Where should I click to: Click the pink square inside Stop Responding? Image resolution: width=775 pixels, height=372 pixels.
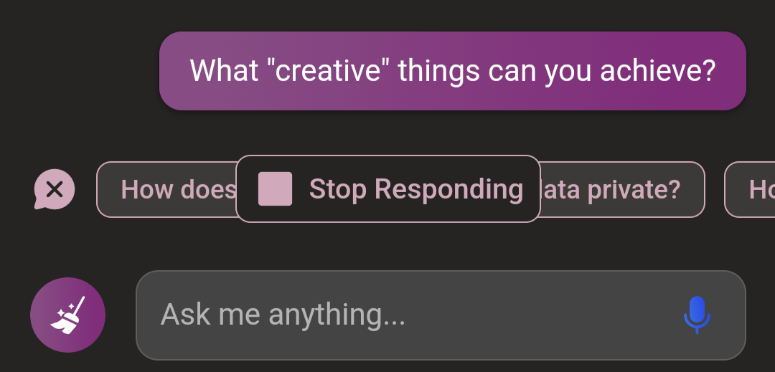275,189
